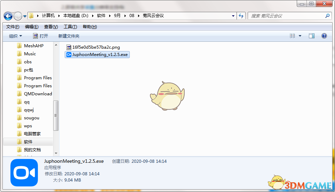Select the obs folder in the tree
This screenshot has width=335, height=192.
[x=28, y=62]
